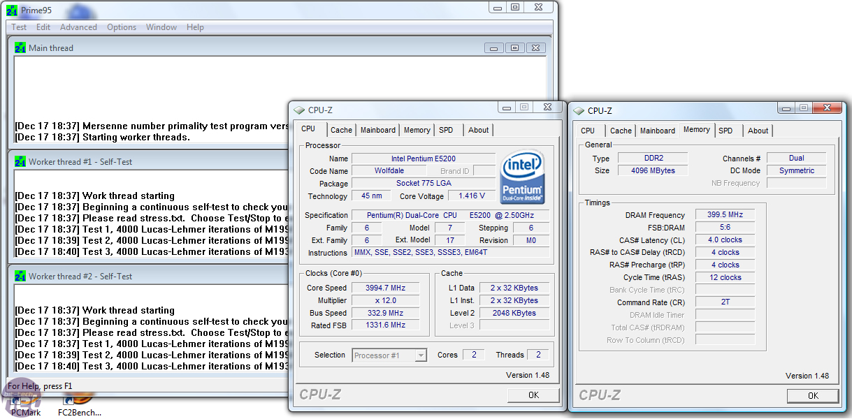Open the Window menu in Prime95
The image size is (852, 419).
click(x=161, y=27)
